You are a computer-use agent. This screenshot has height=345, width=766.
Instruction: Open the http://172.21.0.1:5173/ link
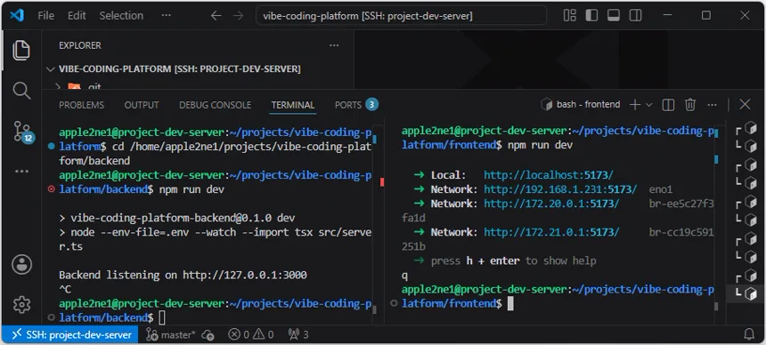[x=551, y=232]
